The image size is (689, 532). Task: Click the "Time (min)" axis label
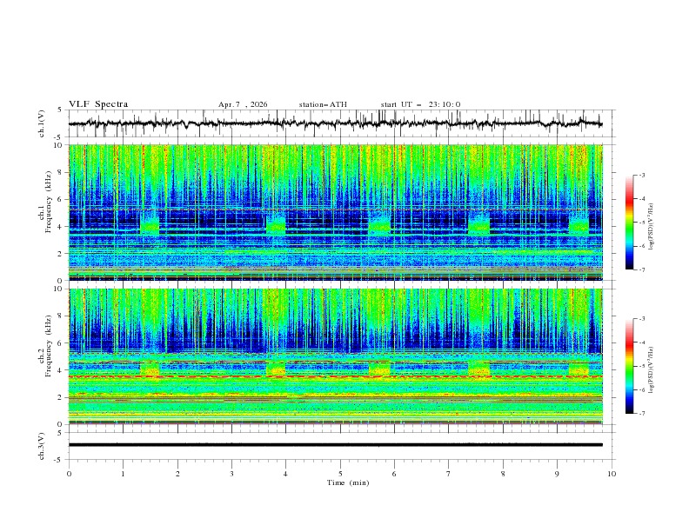coord(348,482)
